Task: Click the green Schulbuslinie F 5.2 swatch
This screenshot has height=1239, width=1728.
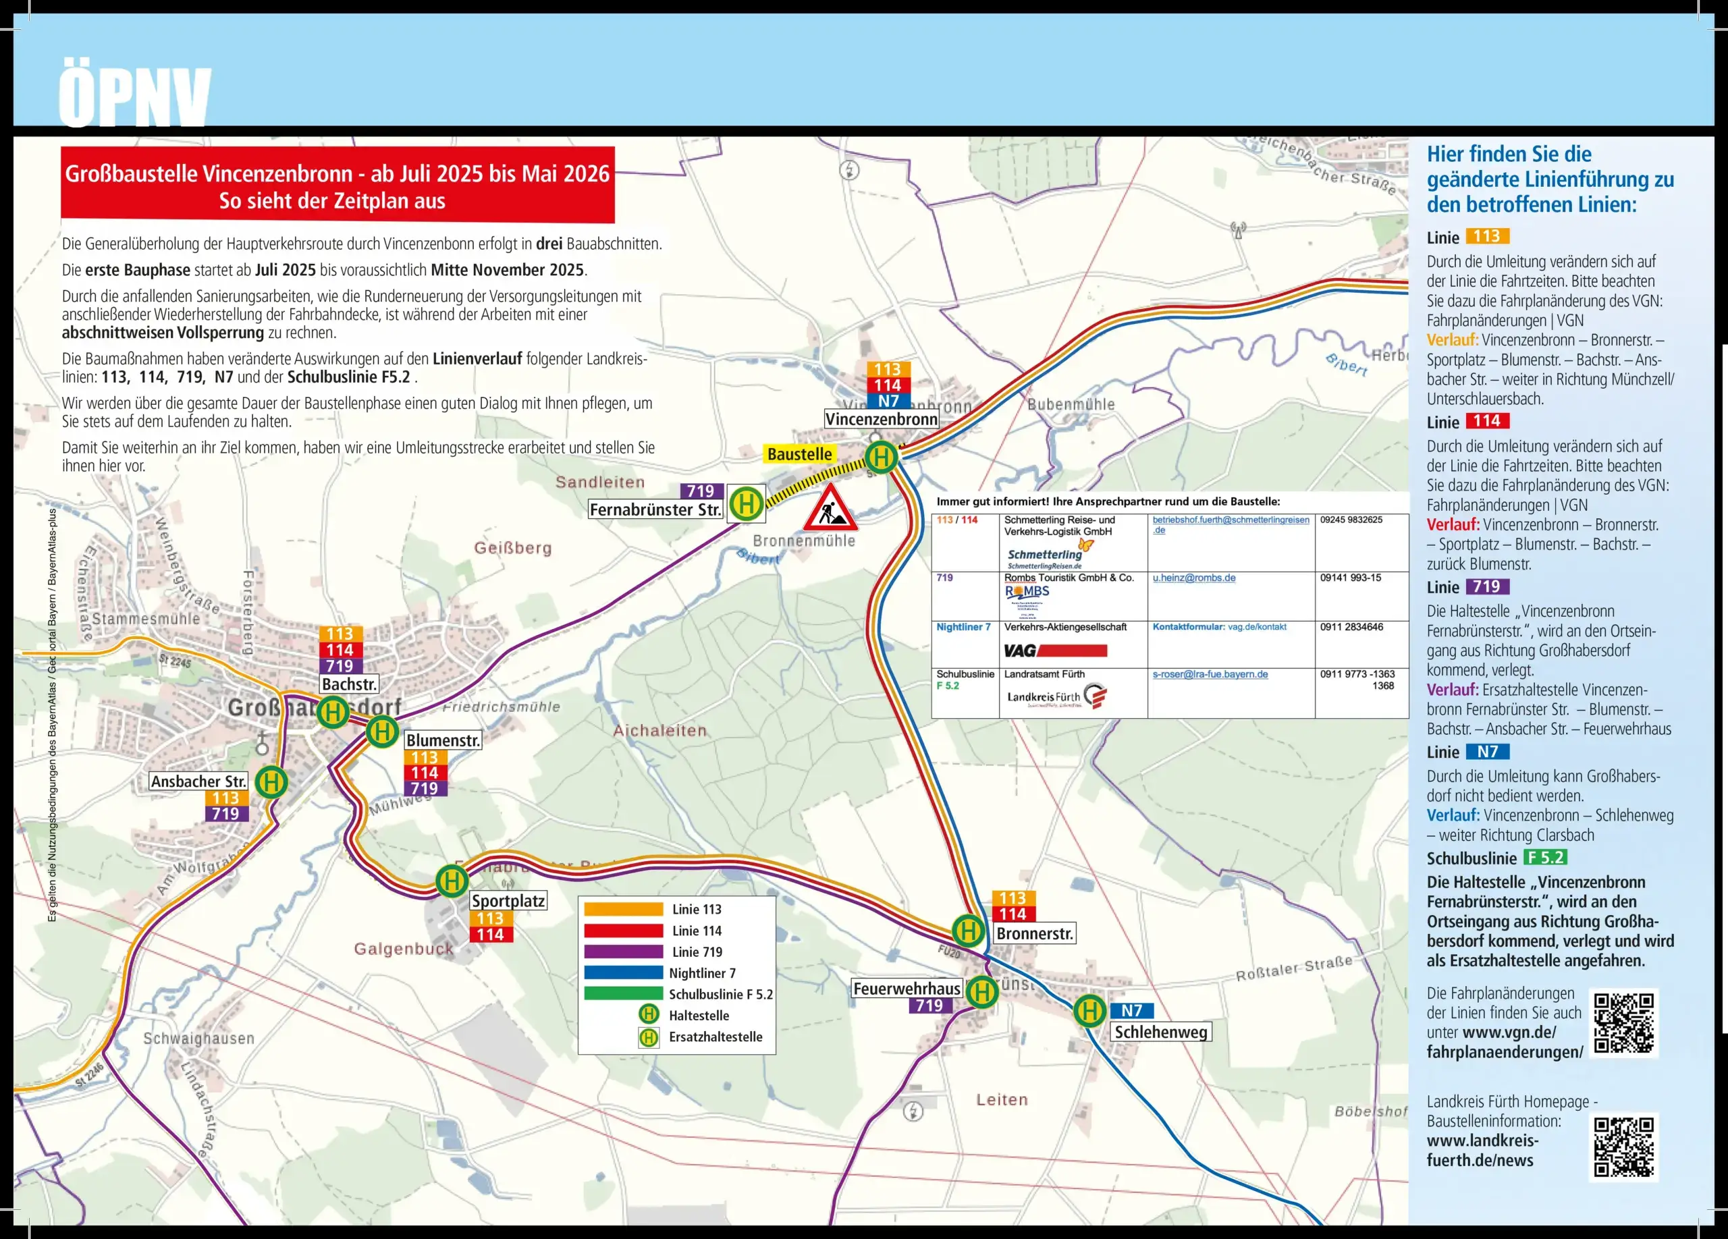Action: click(623, 994)
